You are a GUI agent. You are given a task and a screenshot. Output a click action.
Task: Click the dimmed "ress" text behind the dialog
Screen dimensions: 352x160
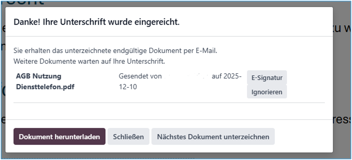(x=342, y=120)
